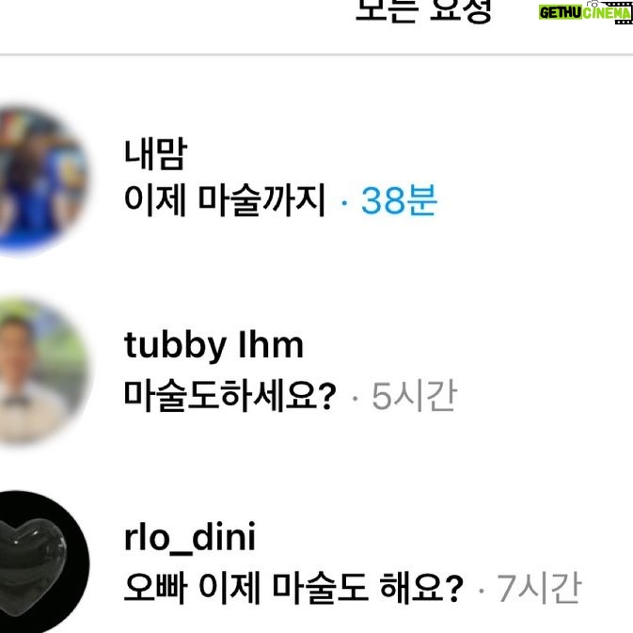Click the blue 38분 timestamp
633x633 pixels.
[399, 200]
